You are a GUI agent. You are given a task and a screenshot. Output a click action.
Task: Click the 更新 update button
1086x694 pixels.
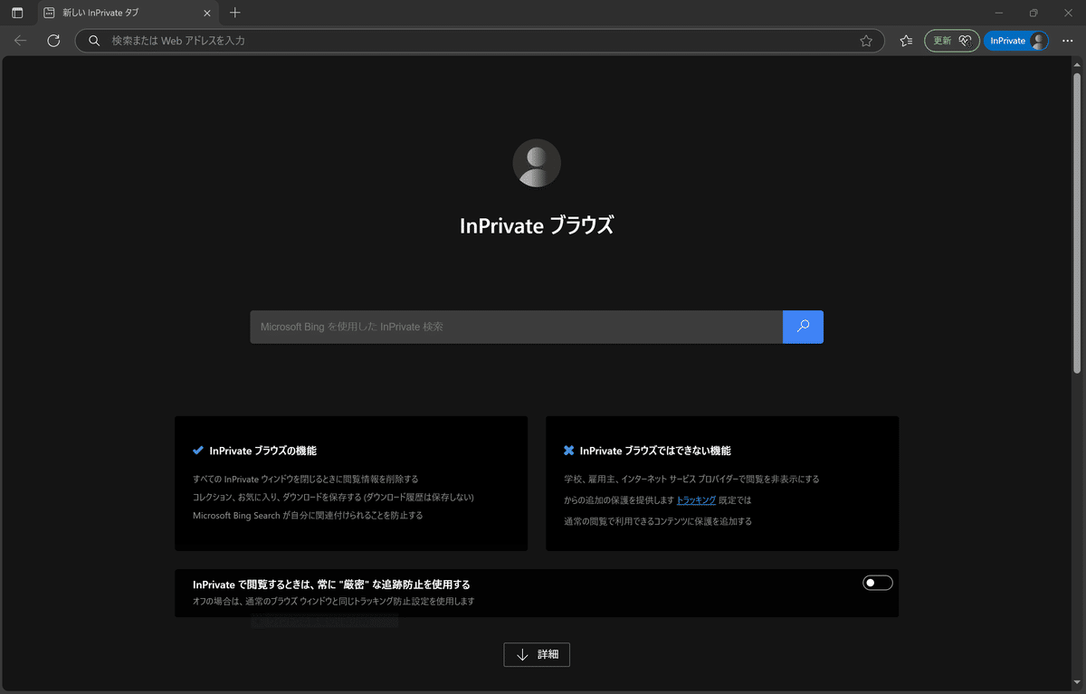tap(941, 40)
